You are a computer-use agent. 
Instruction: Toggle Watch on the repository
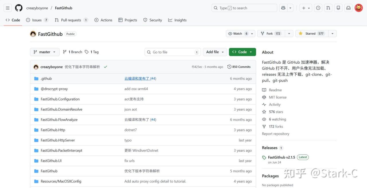[238, 34]
